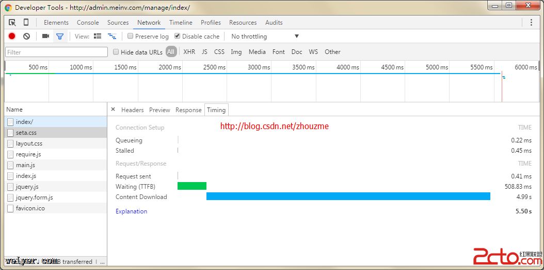Filter requests by XHR type
The width and height of the screenshot is (544, 270).
[x=189, y=52]
